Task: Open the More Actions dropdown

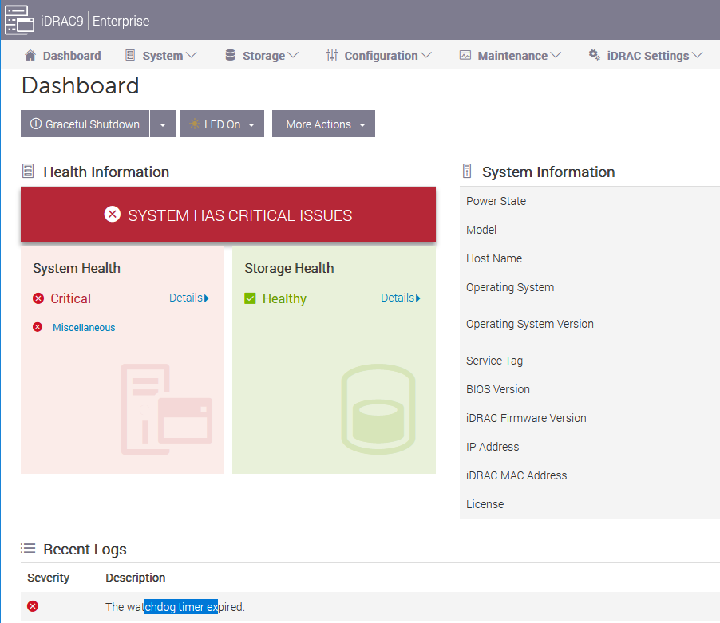Action: (x=324, y=124)
